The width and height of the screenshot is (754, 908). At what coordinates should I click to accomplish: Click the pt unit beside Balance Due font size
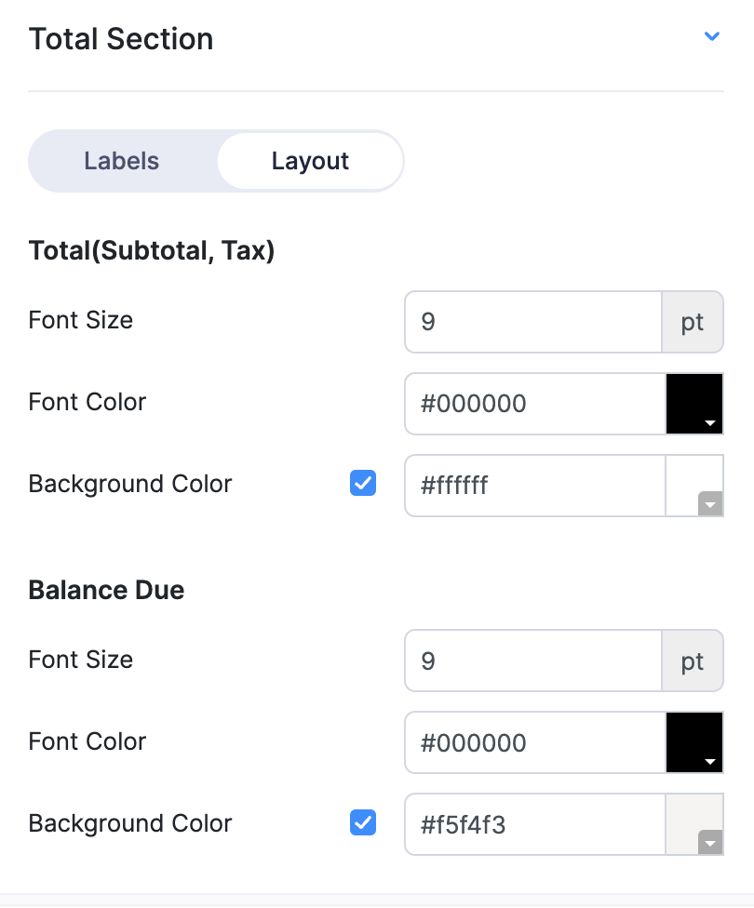click(693, 661)
